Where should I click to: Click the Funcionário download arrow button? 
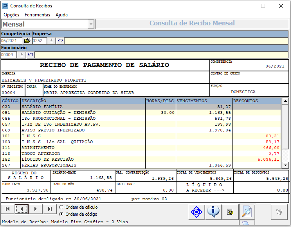click(x=22, y=55)
